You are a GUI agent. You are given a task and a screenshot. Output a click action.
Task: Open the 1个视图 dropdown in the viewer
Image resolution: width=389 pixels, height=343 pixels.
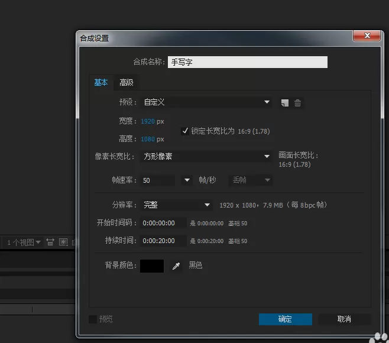pos(24,242)
